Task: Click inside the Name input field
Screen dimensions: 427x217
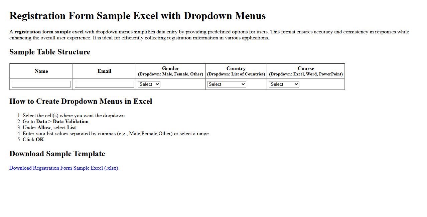Action: 41,84
